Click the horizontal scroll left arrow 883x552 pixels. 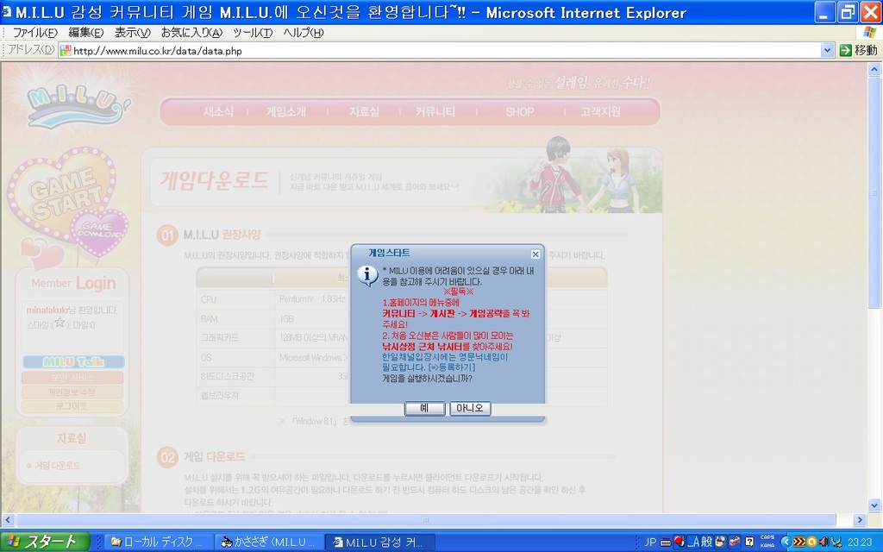8,520
